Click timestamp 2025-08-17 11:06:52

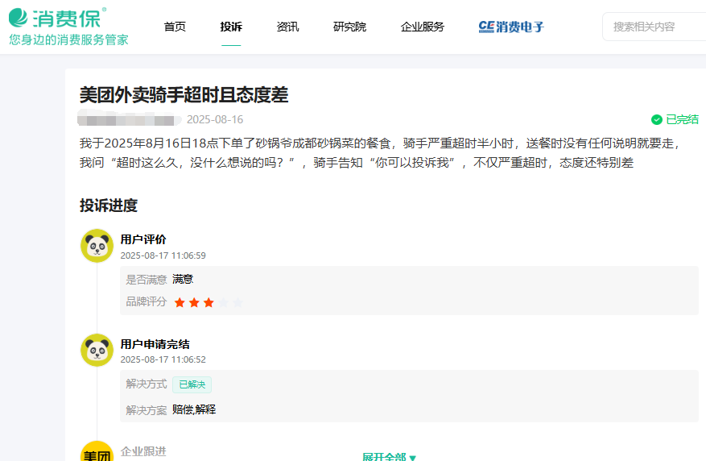coord(163,359)
